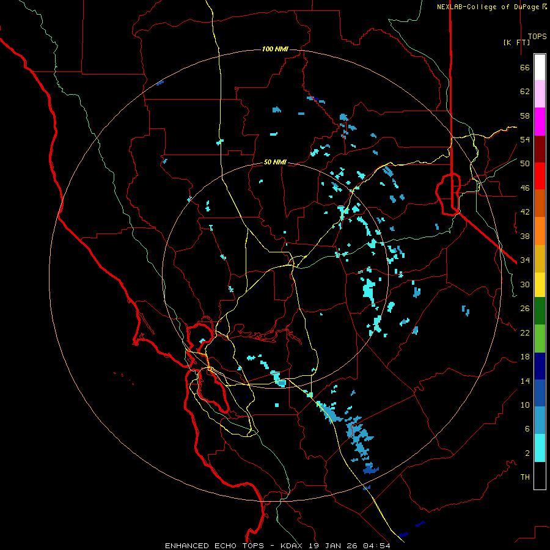The width and height of the screenshot is (550, 550).
Task: Select the "50" legend value
Action: tap(525, 163)
